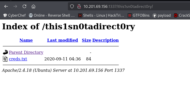The image size is (190, 94).
Task: Click the creds.txt text file icon
Action: click(x=5, y=59)
